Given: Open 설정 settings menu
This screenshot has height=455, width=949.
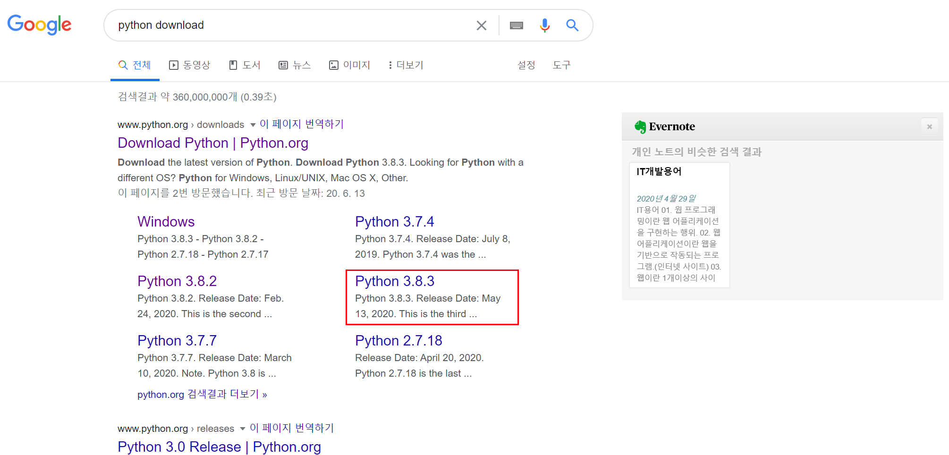Looking at the screenshot, I should coord(526,65).
